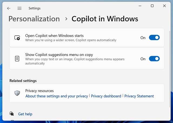Click the Copilot suggestions document icon
173x123 pixels.
point(17,59)
